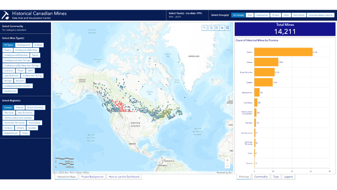Viewport: 337px width, 190px height.
Task: Open the map legend list icon
Action: 216,28
